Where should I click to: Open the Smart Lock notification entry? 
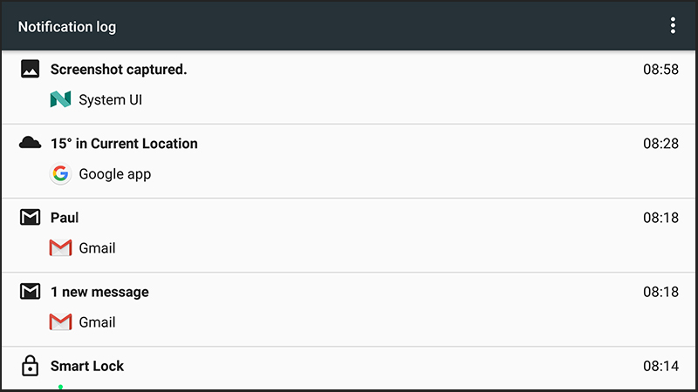(349, 368)
